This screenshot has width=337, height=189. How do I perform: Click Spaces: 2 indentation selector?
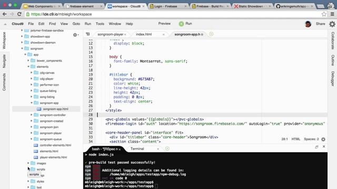click(311, 139)
